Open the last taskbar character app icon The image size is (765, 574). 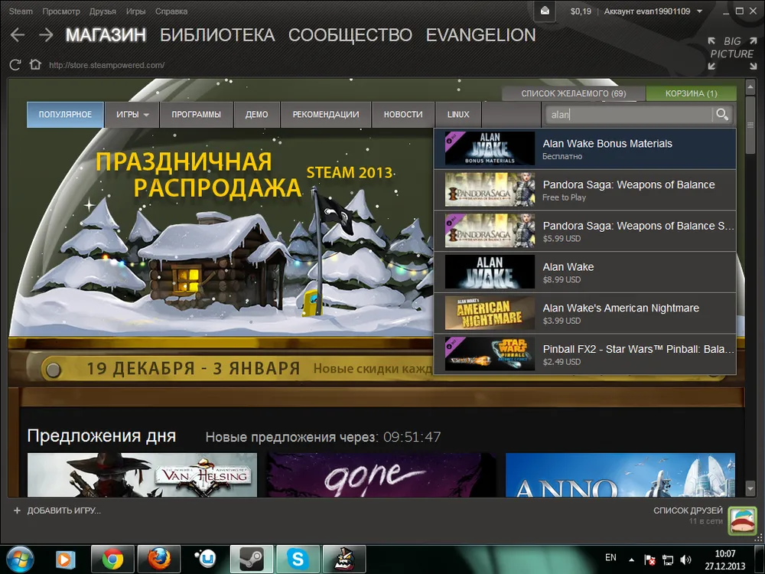(344, 559)
